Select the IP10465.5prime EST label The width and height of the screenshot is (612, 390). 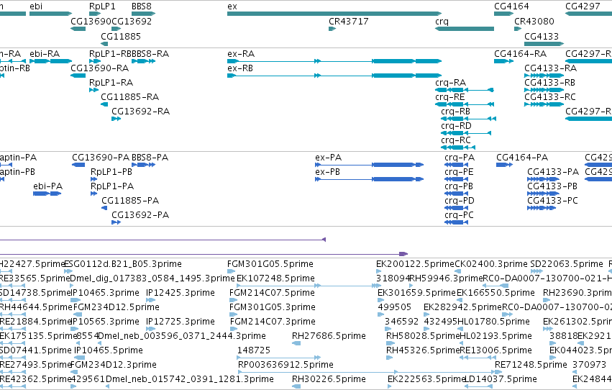pyautogui.click(x=109, y=350)
